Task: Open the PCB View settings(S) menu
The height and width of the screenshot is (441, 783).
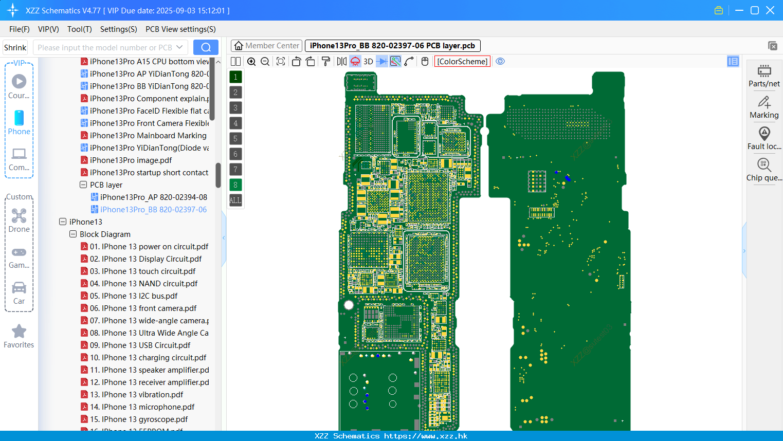Action: pyautogui.click(x=180, y=29)
